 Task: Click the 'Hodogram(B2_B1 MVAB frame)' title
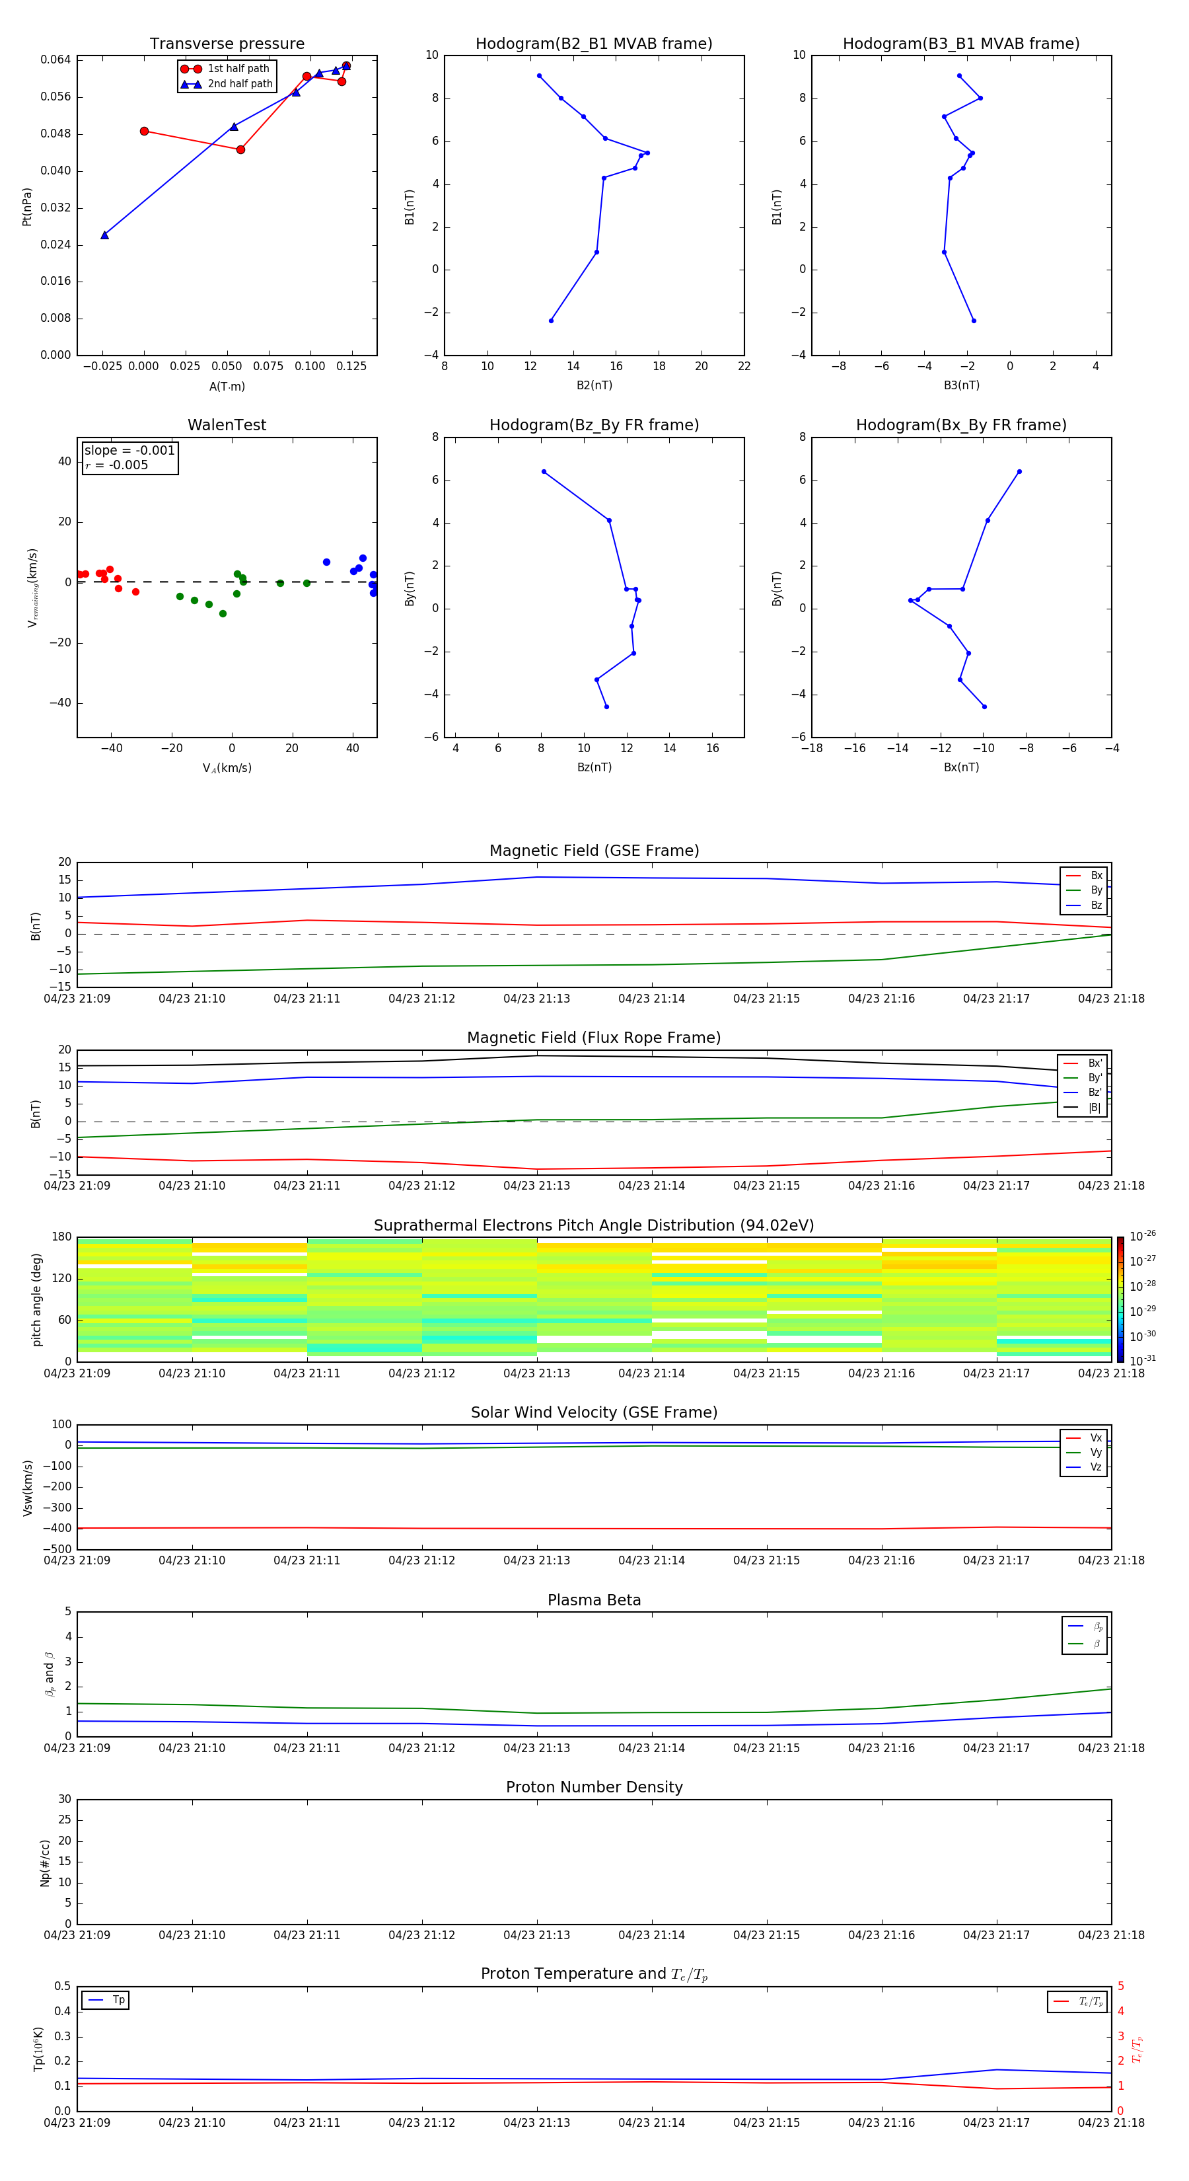[x=594, y=44]
